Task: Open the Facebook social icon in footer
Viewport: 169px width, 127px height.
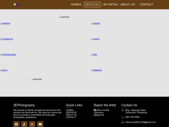Action: tap(16, 124)
